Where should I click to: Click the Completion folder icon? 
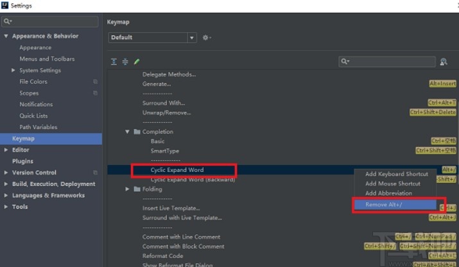pos(137,132)
